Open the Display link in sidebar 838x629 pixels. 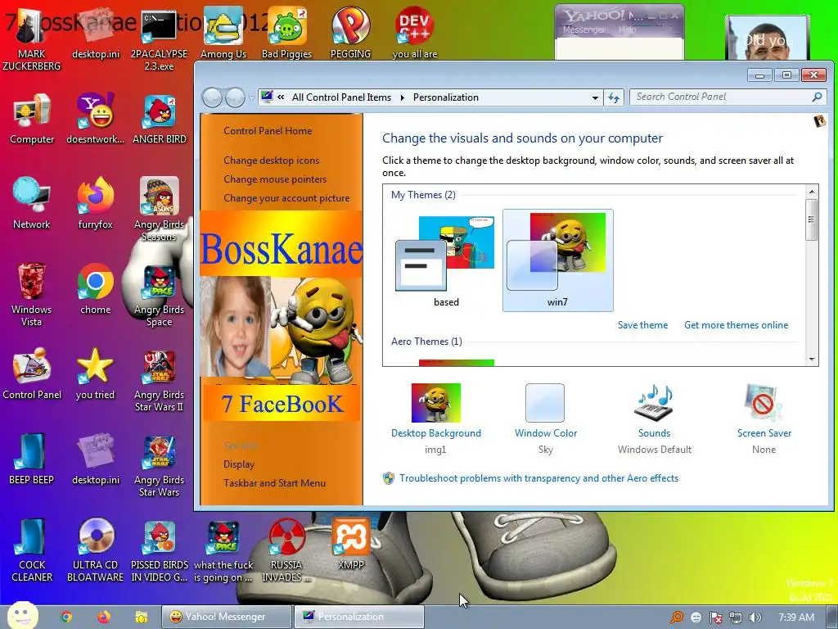pyautogui.click(x=238, y=464)
